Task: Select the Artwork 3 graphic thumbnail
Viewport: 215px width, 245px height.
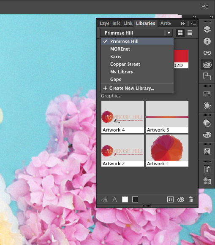Action: (x=167, y=117)
